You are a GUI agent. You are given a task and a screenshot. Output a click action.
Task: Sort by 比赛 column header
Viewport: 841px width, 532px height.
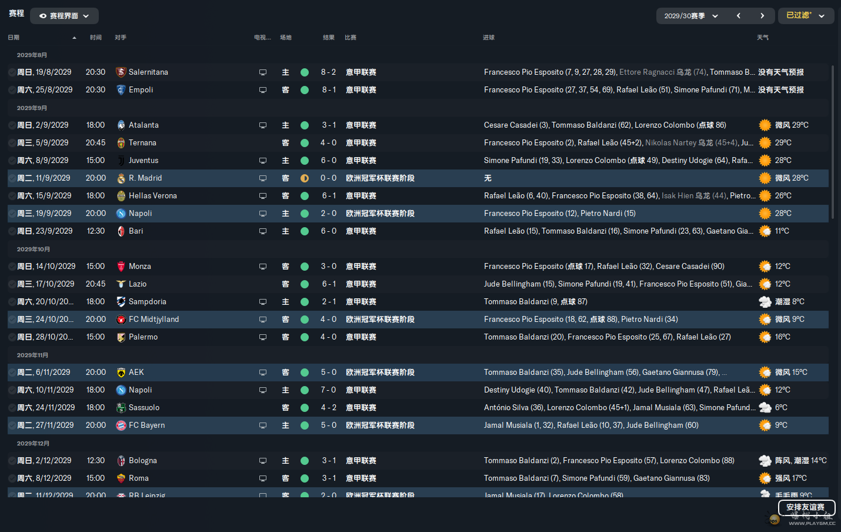coord(351,38)
